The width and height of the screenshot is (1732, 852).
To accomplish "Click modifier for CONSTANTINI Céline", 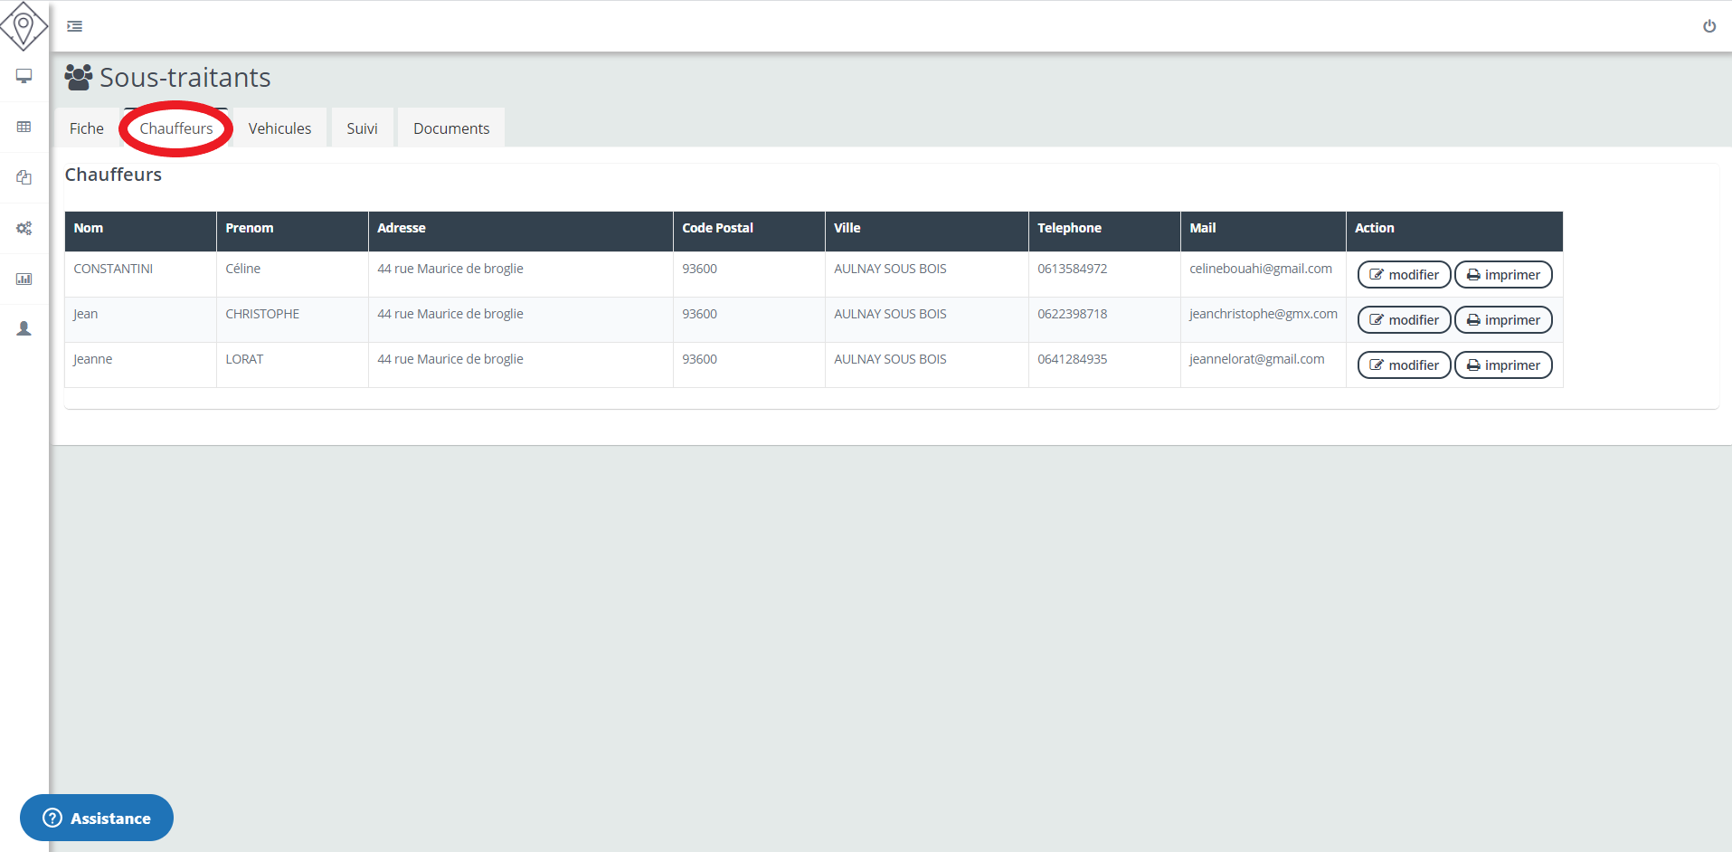I will (1404, 275).
